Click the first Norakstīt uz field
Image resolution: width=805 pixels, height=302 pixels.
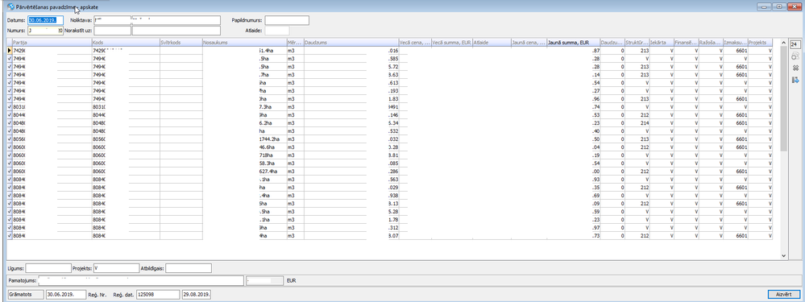(113, 31)
